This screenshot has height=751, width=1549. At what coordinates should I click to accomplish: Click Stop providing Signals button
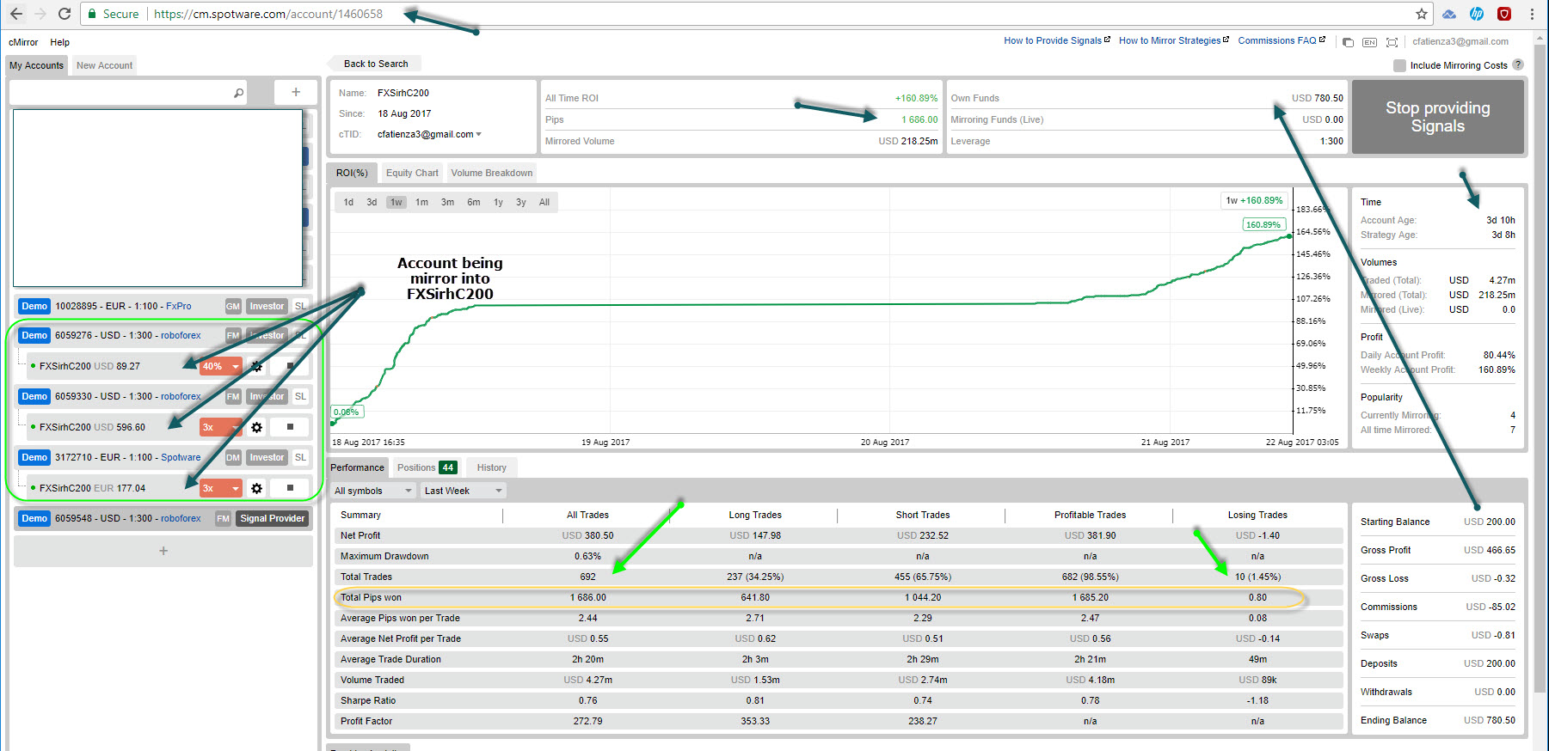[1437, 117]
